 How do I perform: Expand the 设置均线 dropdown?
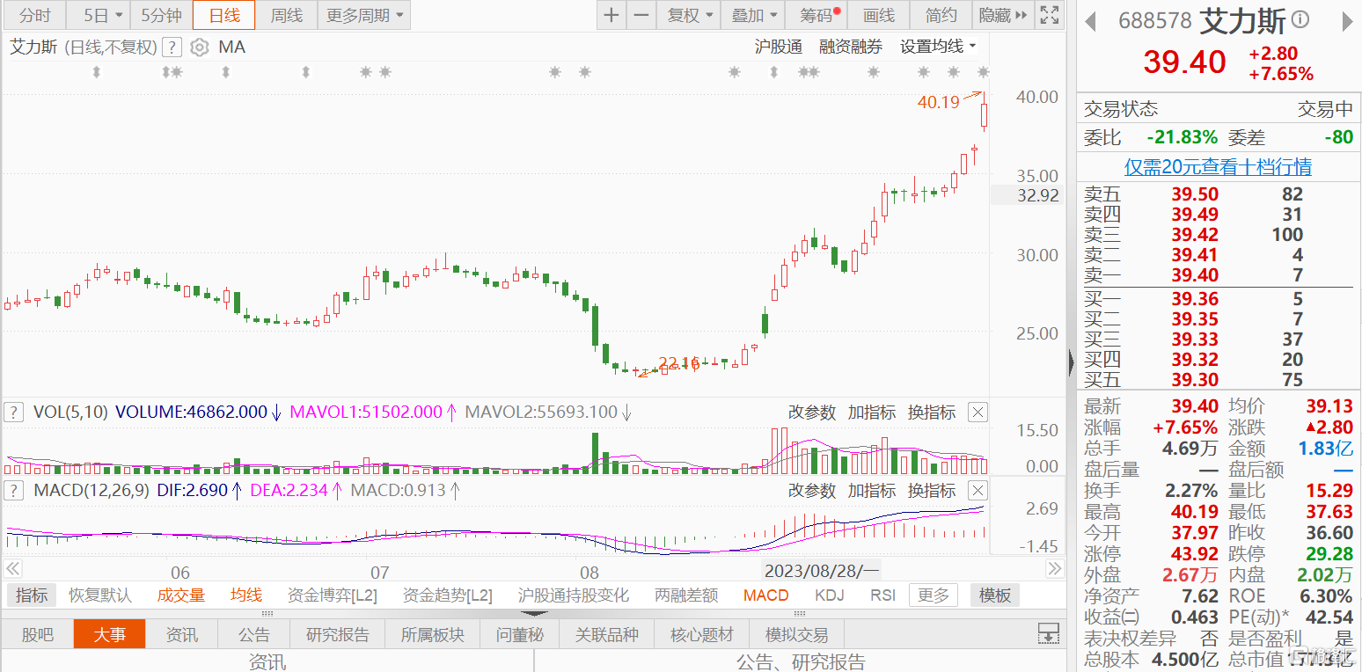click(939, 47)
